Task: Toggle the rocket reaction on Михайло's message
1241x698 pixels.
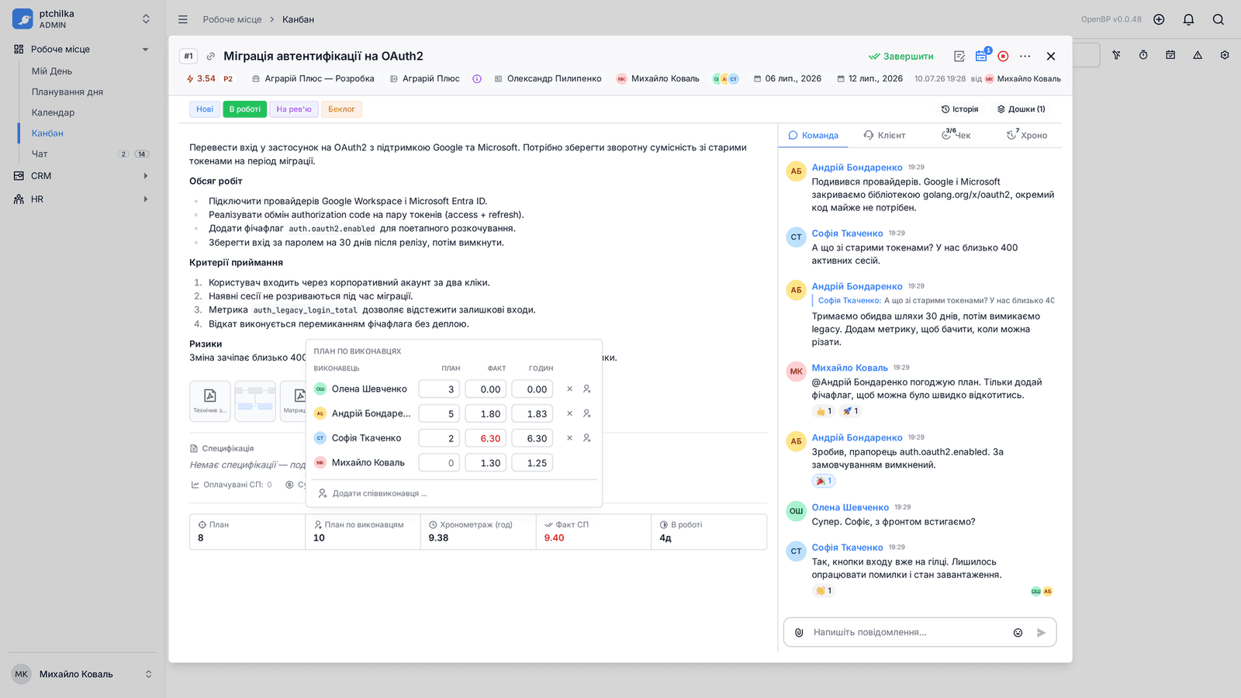Action: pyautogui.click(x=850, y=411)
